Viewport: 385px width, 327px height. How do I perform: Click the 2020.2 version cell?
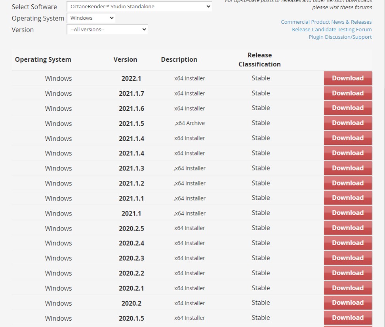point(132,303)
